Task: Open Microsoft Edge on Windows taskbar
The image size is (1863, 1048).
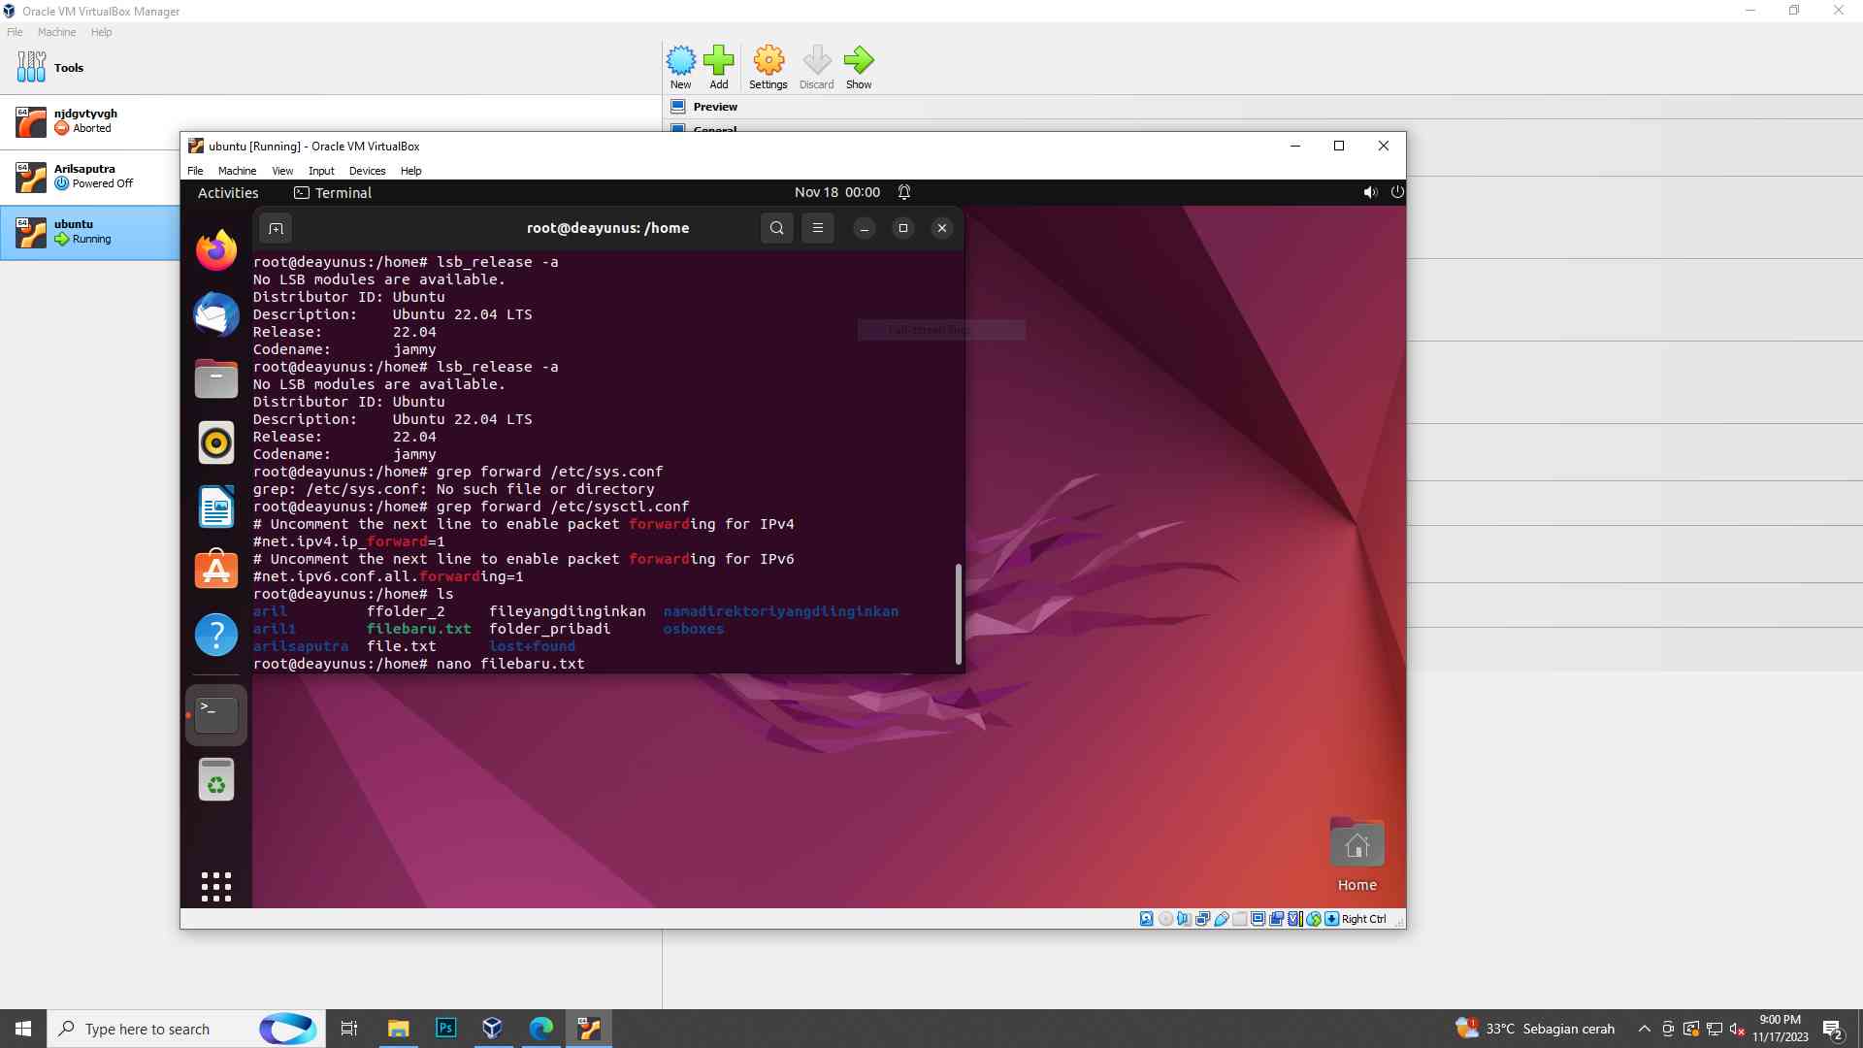Action: coord(540,1029)
